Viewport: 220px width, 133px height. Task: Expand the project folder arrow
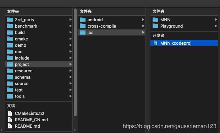(x=71, y=64)
